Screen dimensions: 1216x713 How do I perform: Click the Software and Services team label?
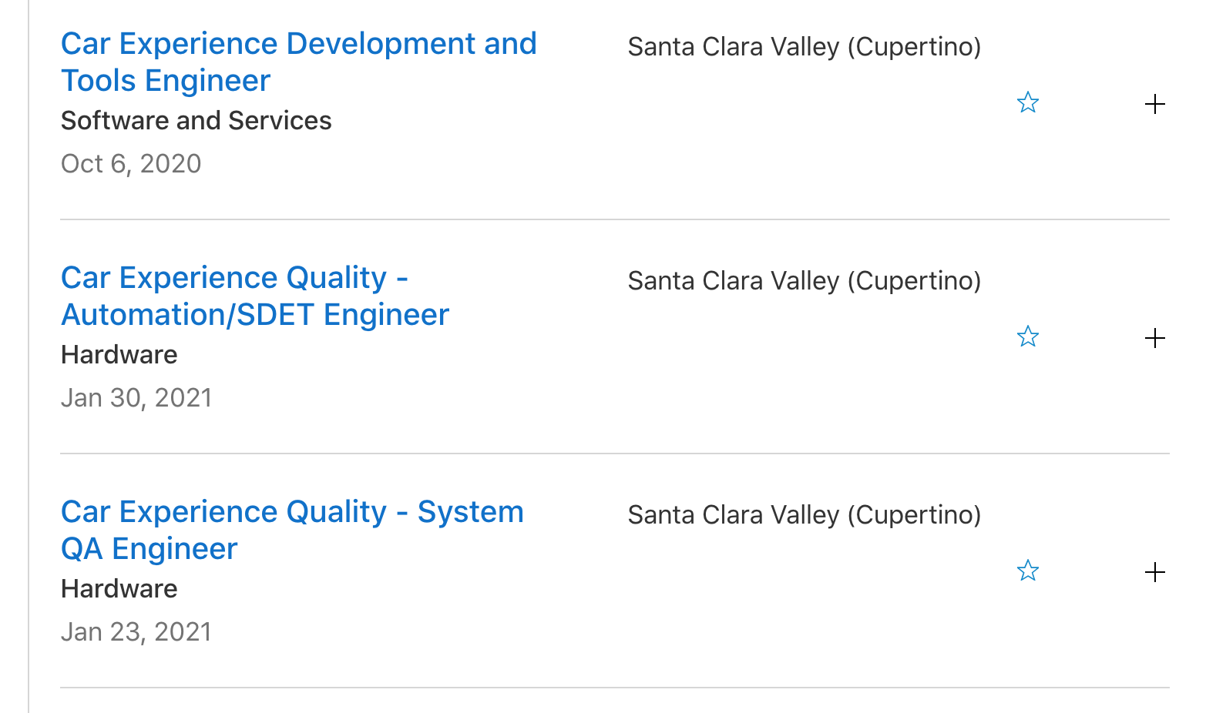click(x=196, y=121)
